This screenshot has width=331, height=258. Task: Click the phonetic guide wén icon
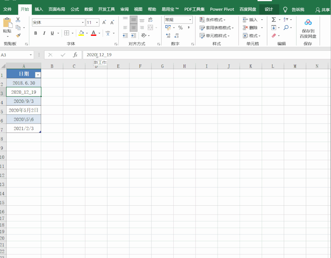[x=108, y=33]
